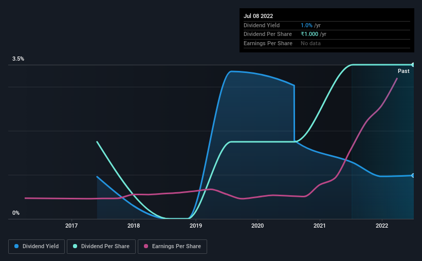Click the pink Earnings Per Share legend dot
Viewport: 422px width, 261px height.
146,246
